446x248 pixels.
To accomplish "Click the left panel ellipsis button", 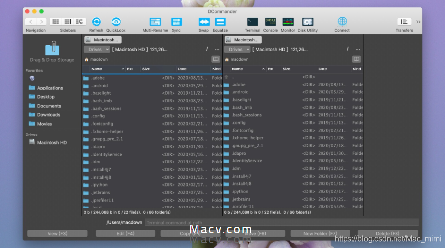I will tap(217, 50).
